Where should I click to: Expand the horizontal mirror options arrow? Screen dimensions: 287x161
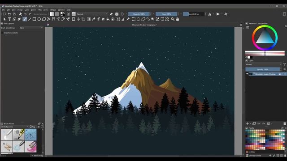(x=213, y=14)
